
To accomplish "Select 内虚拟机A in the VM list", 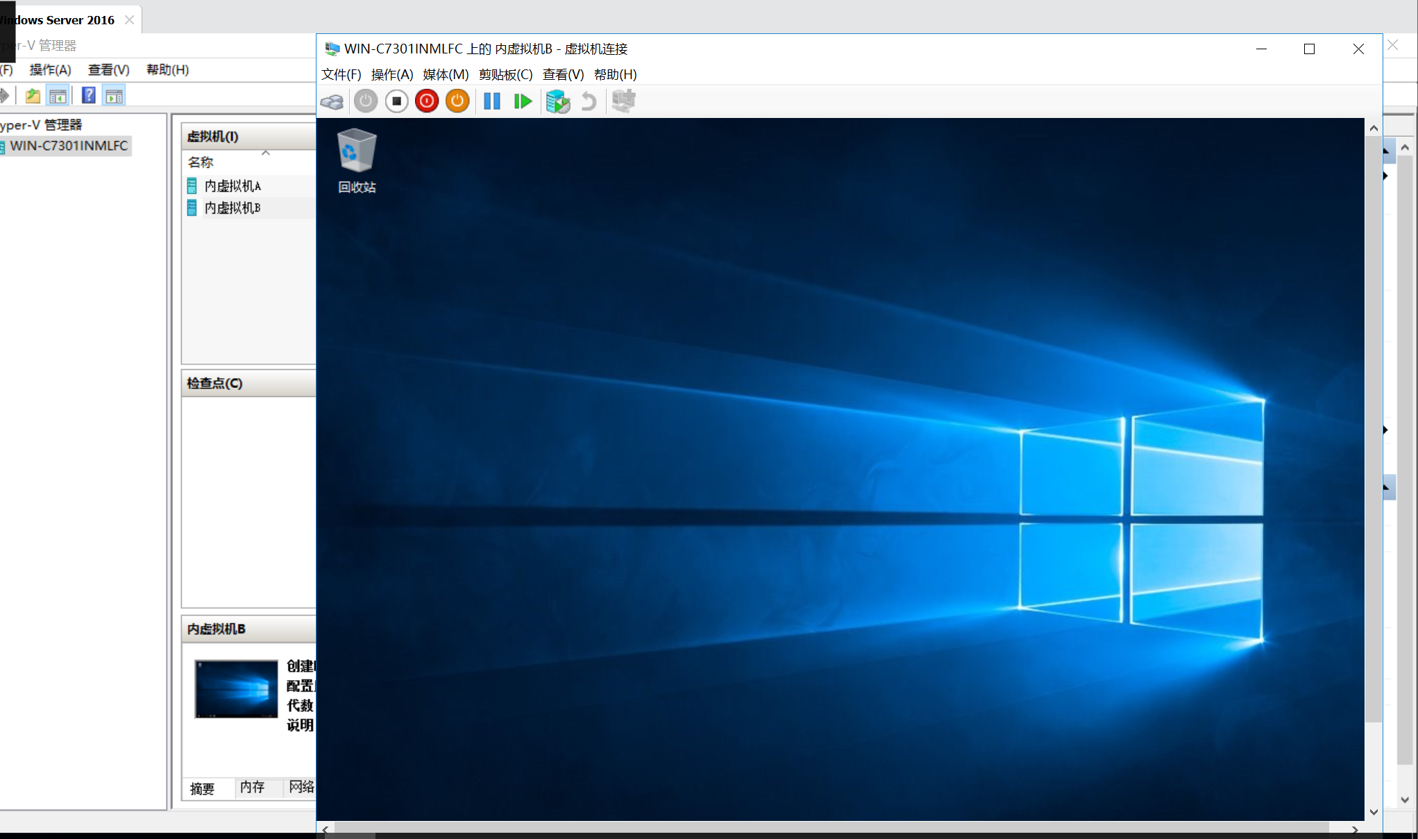I will click(233, 186).
